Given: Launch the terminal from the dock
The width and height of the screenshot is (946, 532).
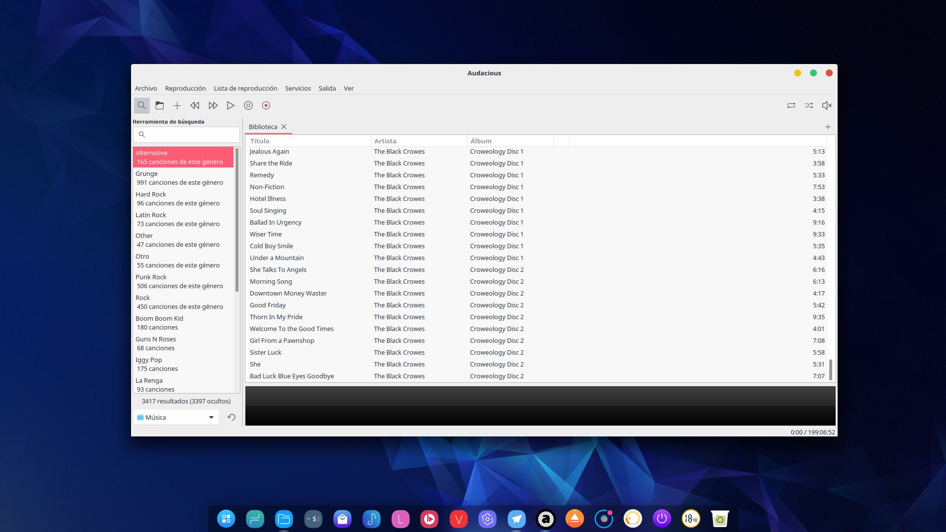Looking at the screenshot, I should click(313, 519).
